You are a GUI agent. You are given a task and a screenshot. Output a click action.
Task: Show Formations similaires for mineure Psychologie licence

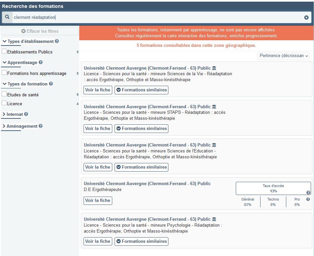(x=141, y=241)
